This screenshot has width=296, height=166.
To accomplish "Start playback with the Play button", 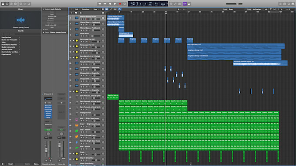I will coord(115,4).
